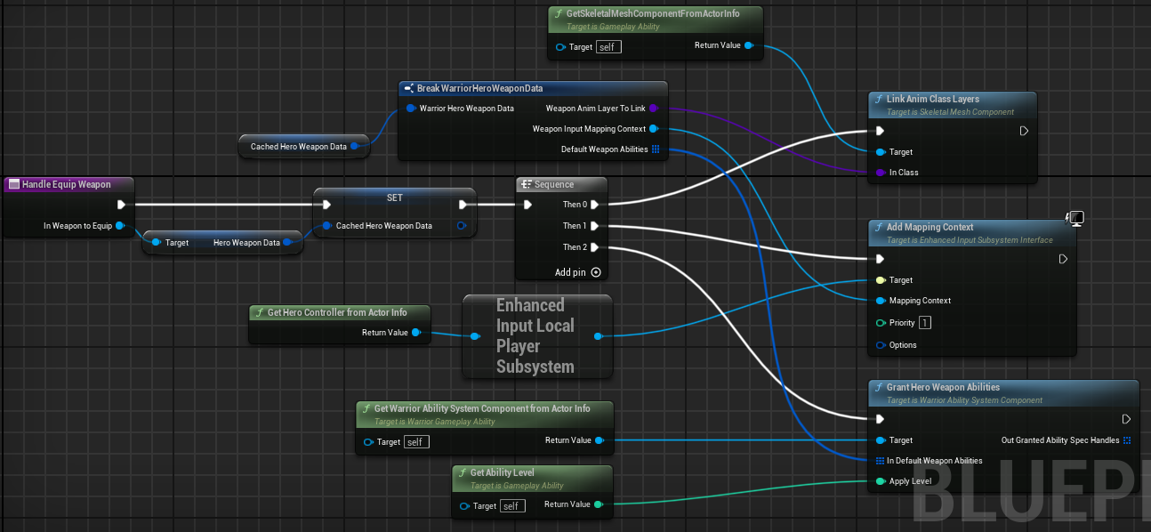Click the self Target field on GetSkeletalMeshComponentFromActorInfo
This screenshot has height=532, width=1151.
pos(608,46)
